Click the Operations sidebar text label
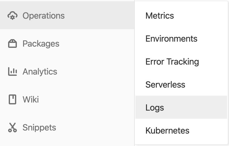 43,16
